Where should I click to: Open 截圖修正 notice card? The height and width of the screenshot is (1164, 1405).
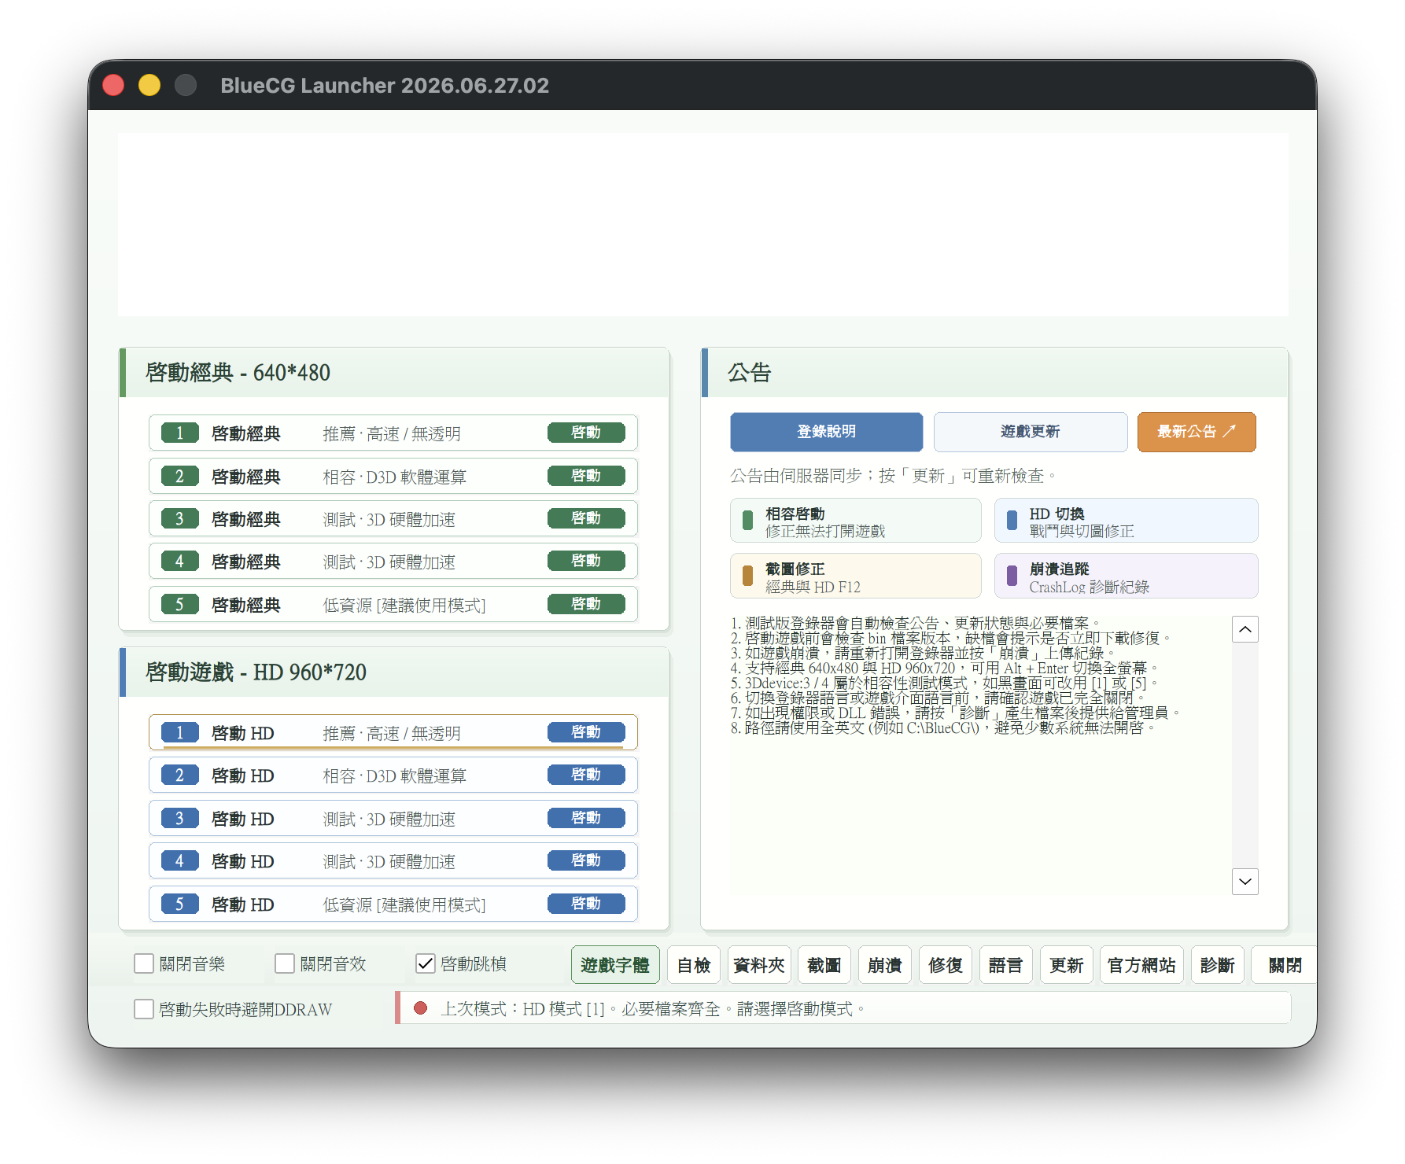pos(855,576)
